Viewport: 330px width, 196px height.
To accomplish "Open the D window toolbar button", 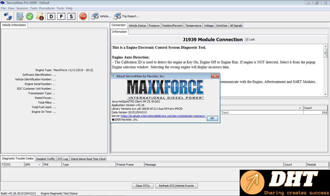I will (51, 16).
